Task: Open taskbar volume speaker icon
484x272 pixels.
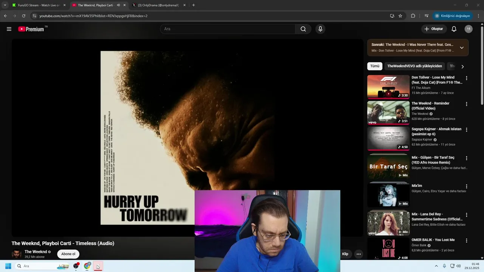Action: (x=459, y=266)
